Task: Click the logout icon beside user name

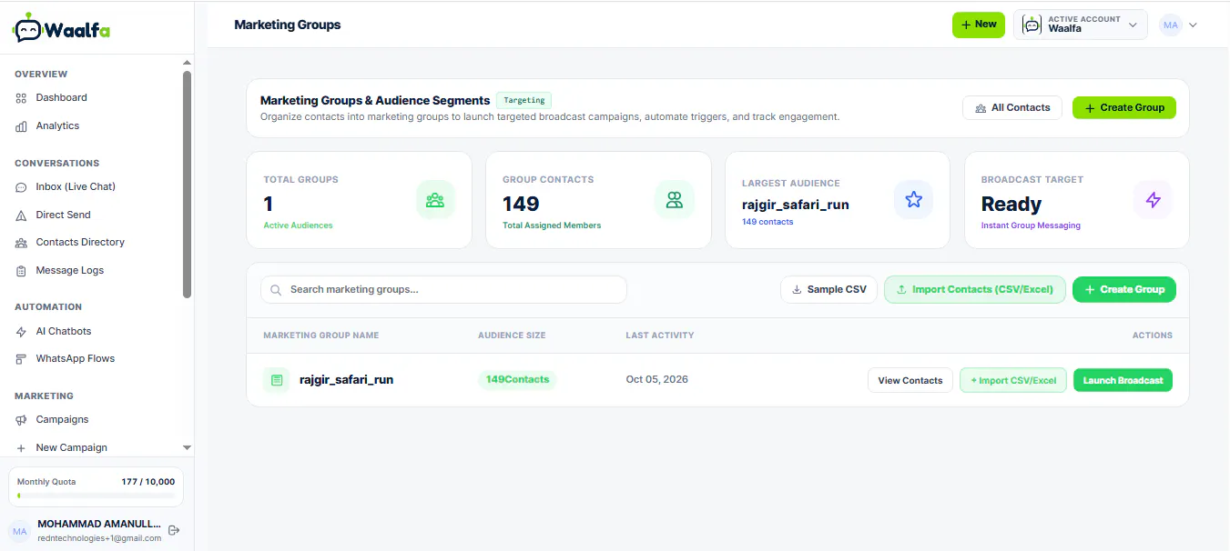Action: [174, 530]
